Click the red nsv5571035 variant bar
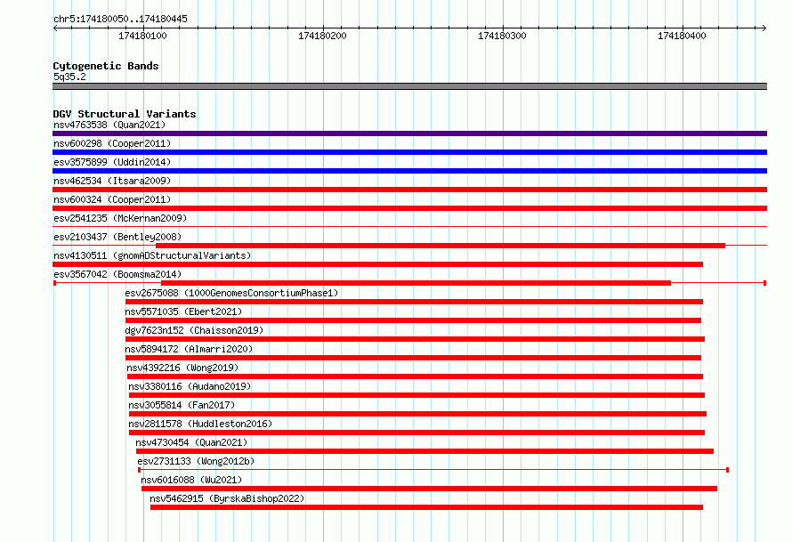792x542 pixels. 413,320
